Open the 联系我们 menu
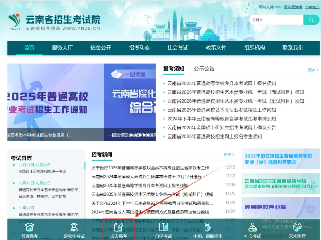 [x=293, y=48]
